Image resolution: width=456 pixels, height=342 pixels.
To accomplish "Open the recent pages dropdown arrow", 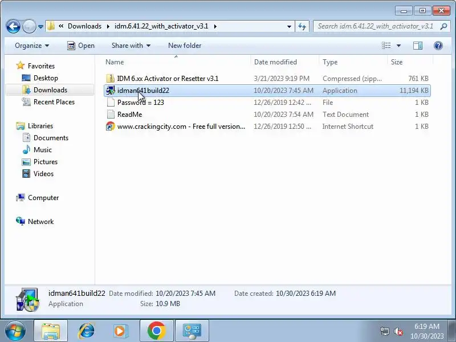I will pyautogui.click(x=40, y=27).
